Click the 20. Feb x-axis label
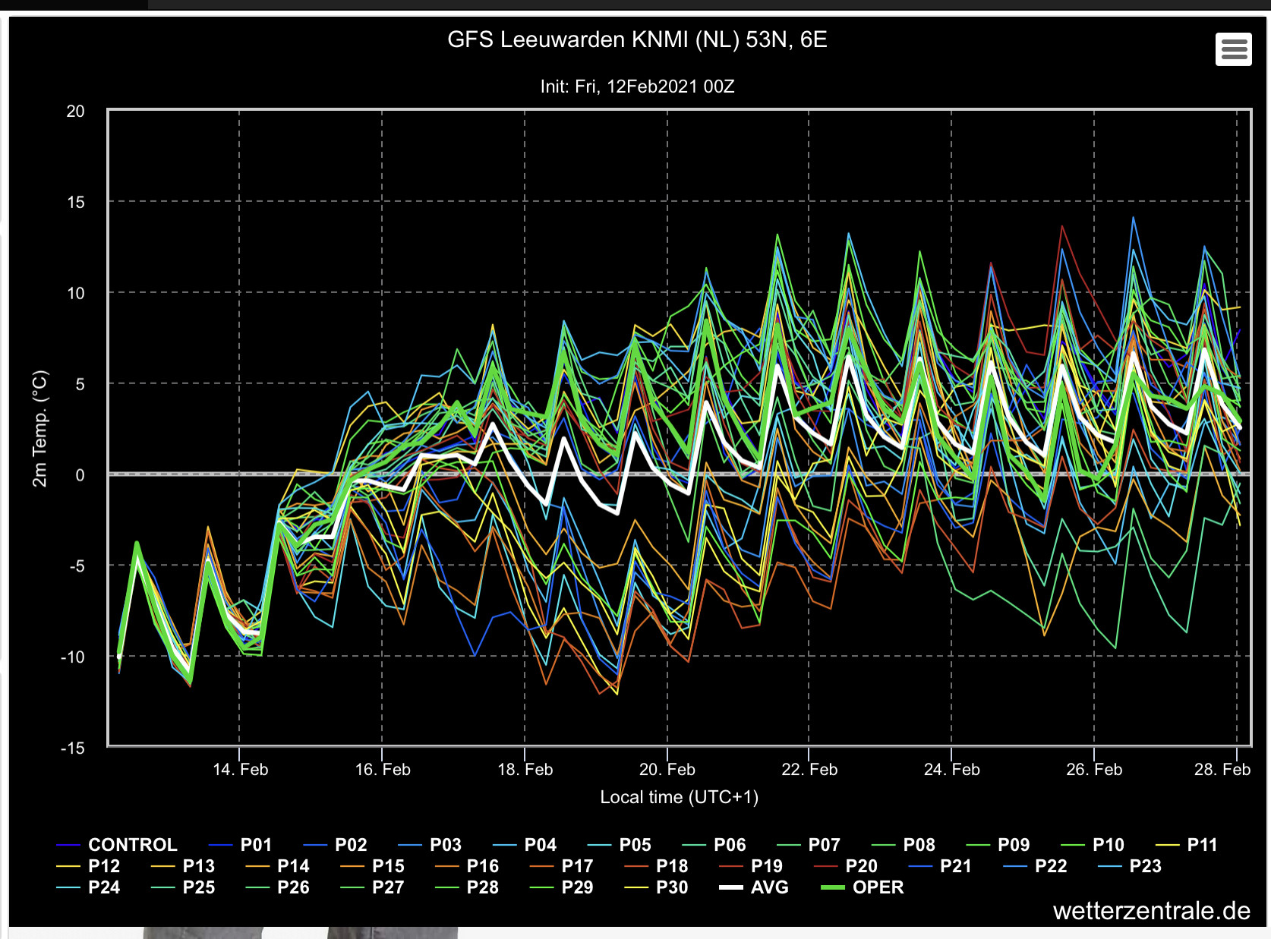 coord(667,770)
